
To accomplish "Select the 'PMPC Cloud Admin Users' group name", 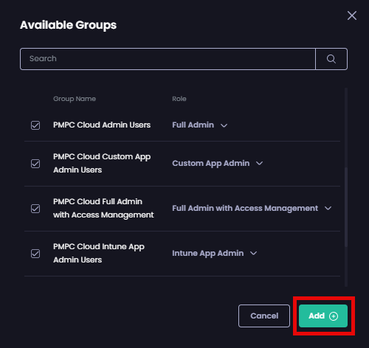I will [x=102, y=125].
